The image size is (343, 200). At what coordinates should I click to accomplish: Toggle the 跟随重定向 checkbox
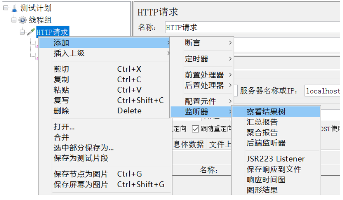(195, 129)
